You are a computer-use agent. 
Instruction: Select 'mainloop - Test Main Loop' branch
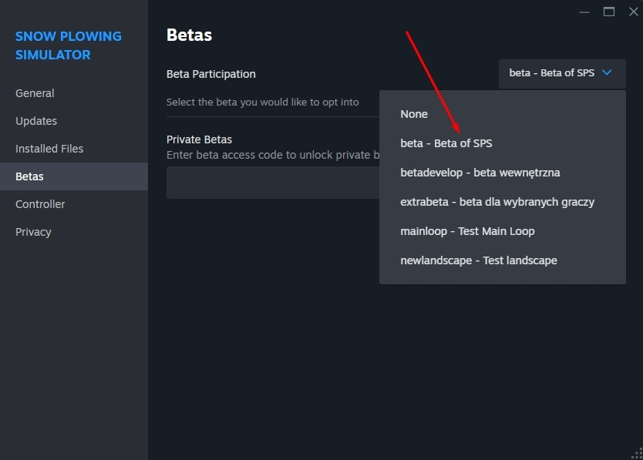pyautogui.click(x=467, y=231)
